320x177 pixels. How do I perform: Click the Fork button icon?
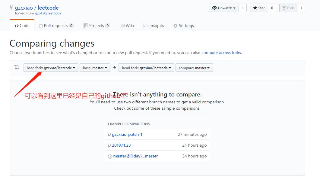click(x=284, y=8)
